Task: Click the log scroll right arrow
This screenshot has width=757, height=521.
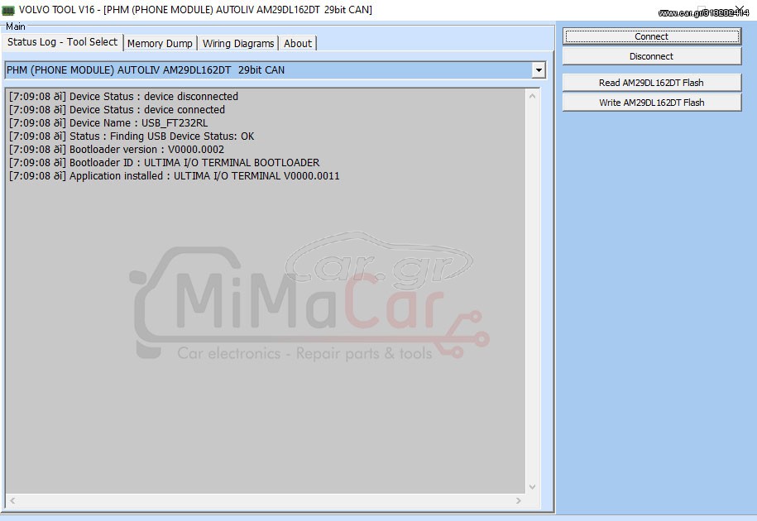Action: [519, 501]
